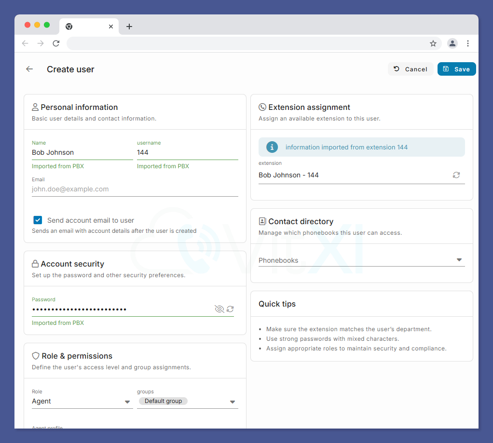493x443 pixels.
Task: Open the browser profile avatar icon
Action: coord(452,43)
